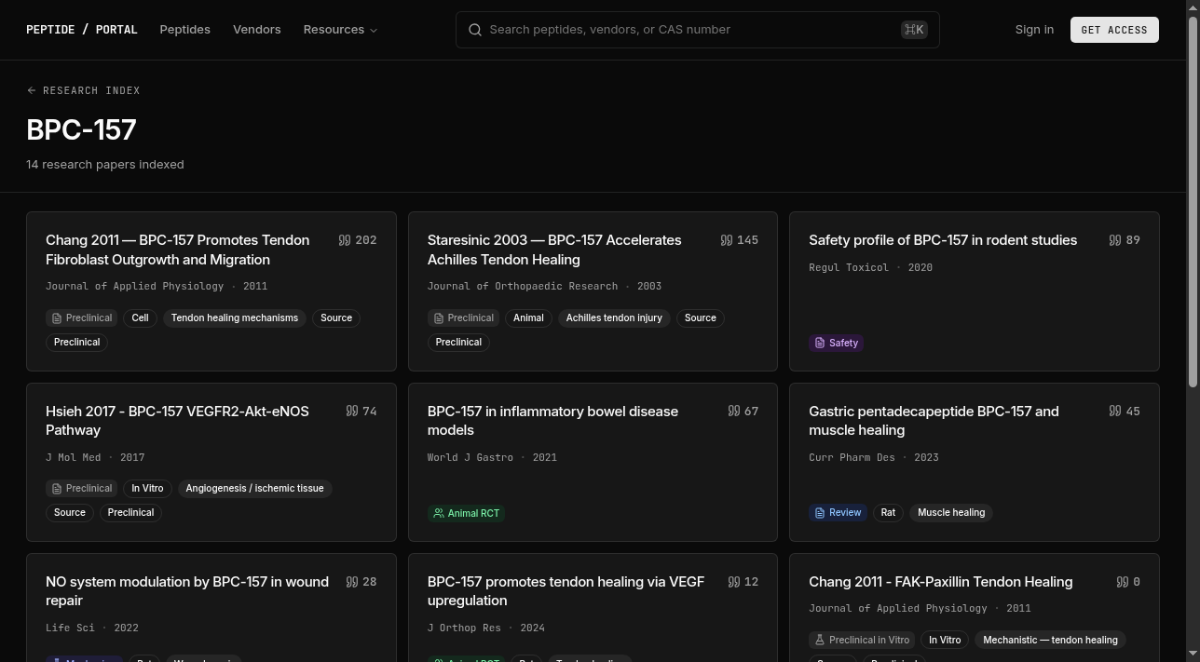Click Animal tag on Staresinic card
The image size is (1200, 662).
528,318
